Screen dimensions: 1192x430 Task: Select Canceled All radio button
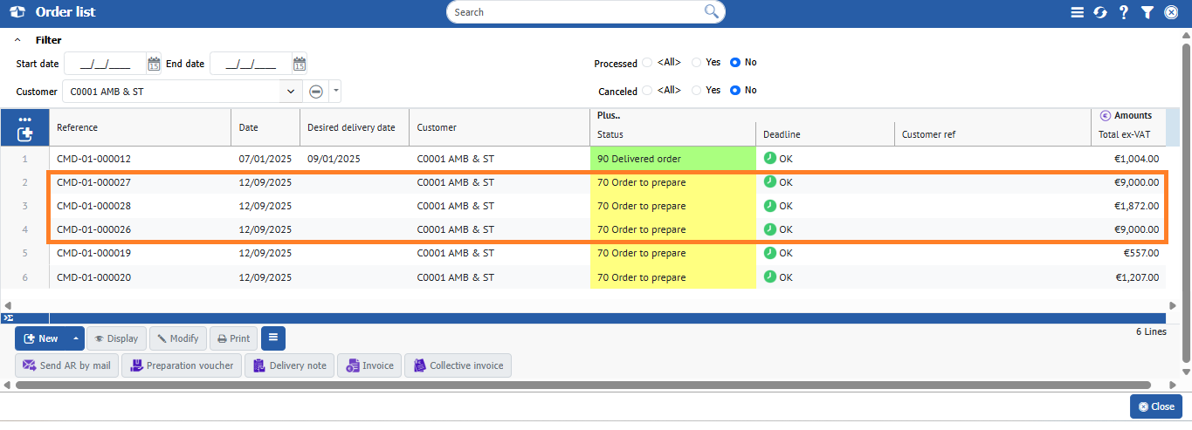click(647, 91)
